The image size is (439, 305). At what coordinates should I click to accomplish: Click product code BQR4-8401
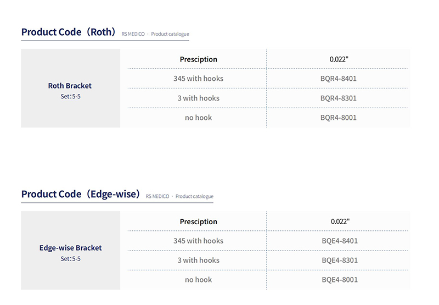(x=339, y=79)
